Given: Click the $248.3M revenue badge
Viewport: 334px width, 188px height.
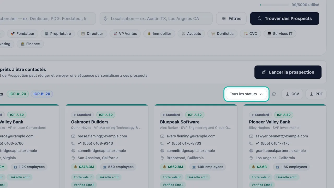Looking at the screenshot, I should click(x=84, y=167).
